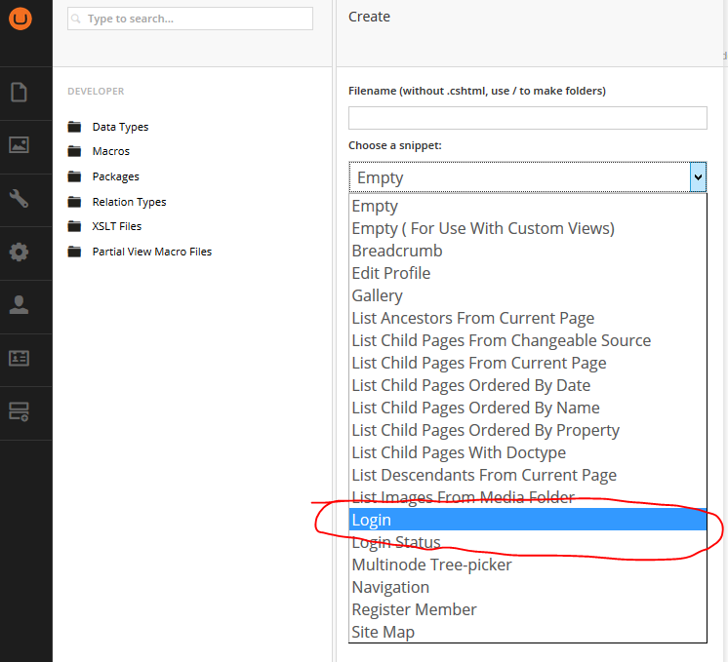Choose the Register Member snippet
Image resolution: width=728 pixels, height=662 pixels.
click(528, 609)
